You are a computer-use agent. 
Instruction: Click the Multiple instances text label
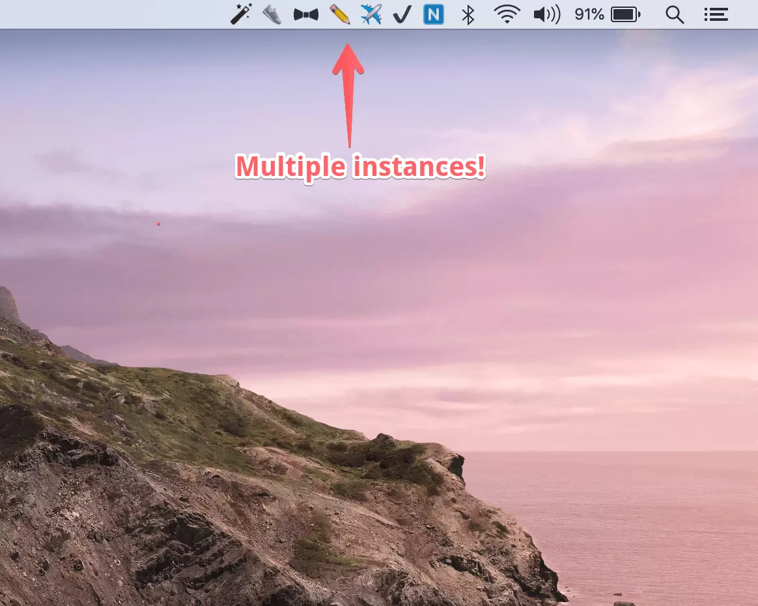point(359,167)
